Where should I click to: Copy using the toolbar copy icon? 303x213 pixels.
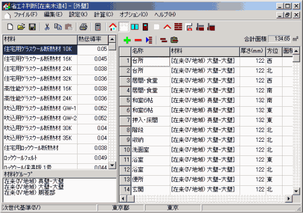coord(58,27)
